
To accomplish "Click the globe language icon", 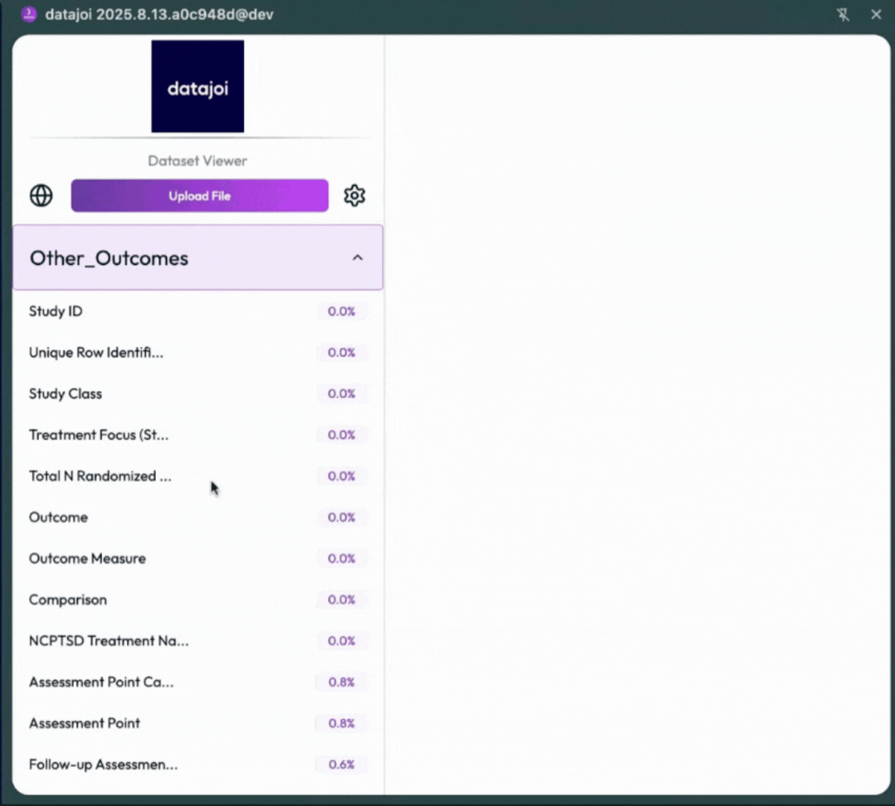I will (x=41, y=196).
